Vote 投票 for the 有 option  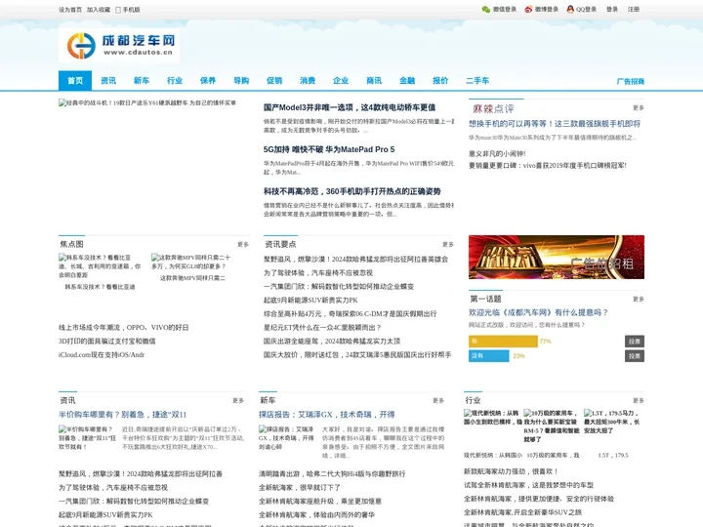(x=635, y=342)
